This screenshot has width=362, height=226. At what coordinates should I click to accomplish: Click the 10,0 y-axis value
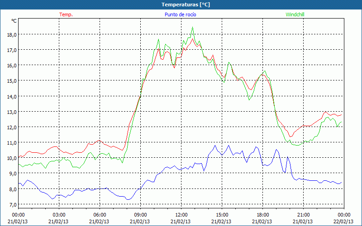tap(12, 158)
